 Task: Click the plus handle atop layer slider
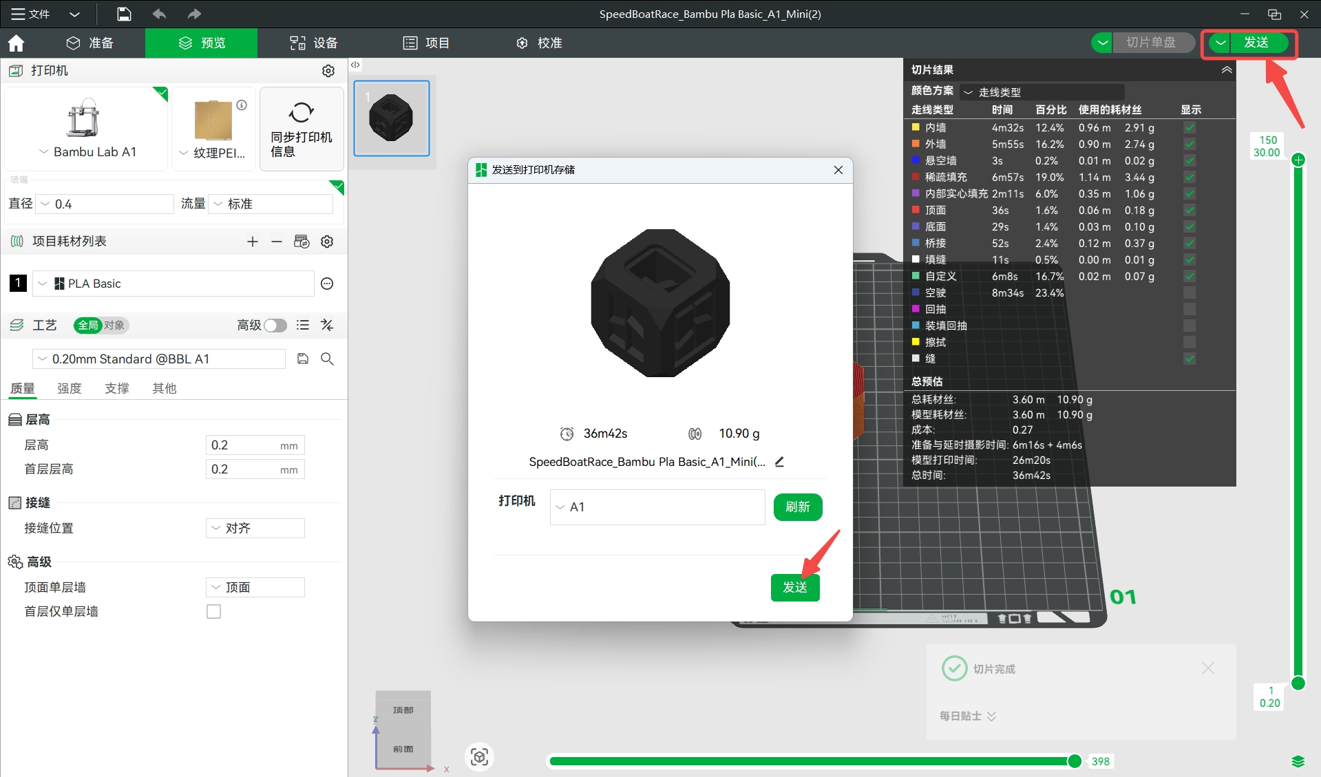[x=1298, y=160]
